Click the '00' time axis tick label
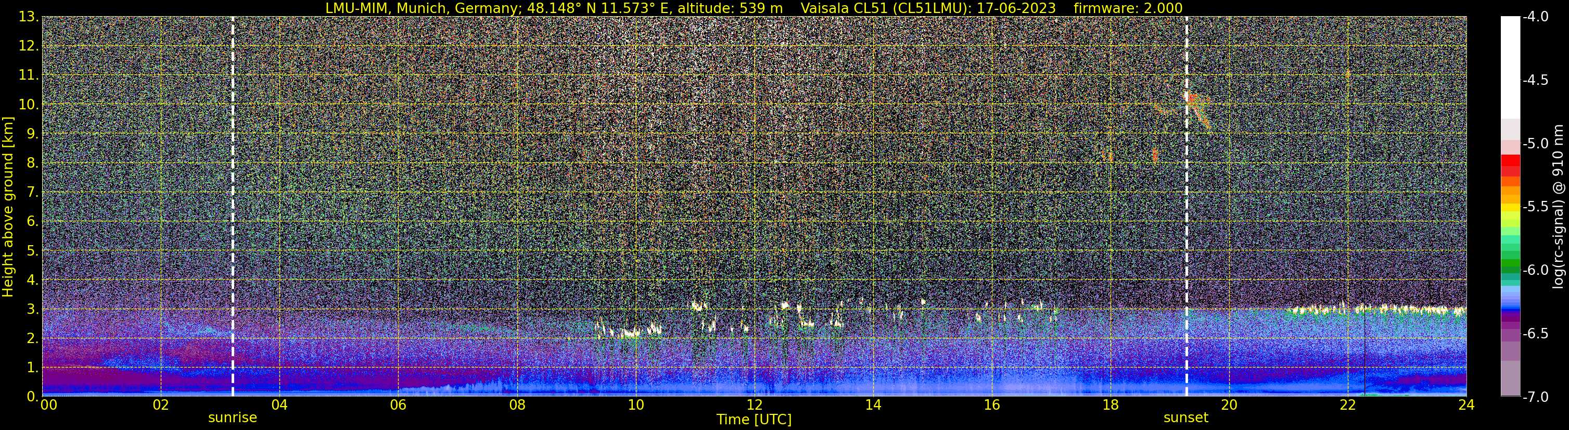The height and width of the screenshot is (430, 1569). click(x=48, y=405)
